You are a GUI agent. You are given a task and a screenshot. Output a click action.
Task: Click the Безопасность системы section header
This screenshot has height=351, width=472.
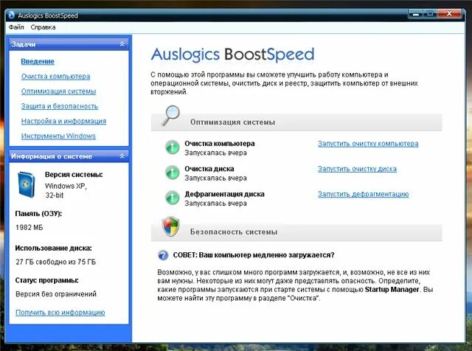[x=296, y=232]
